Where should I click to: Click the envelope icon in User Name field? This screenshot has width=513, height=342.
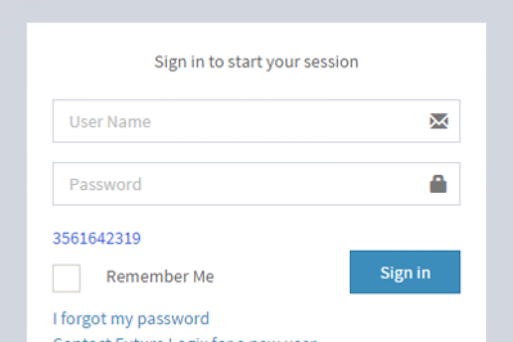tap(438, 121)
